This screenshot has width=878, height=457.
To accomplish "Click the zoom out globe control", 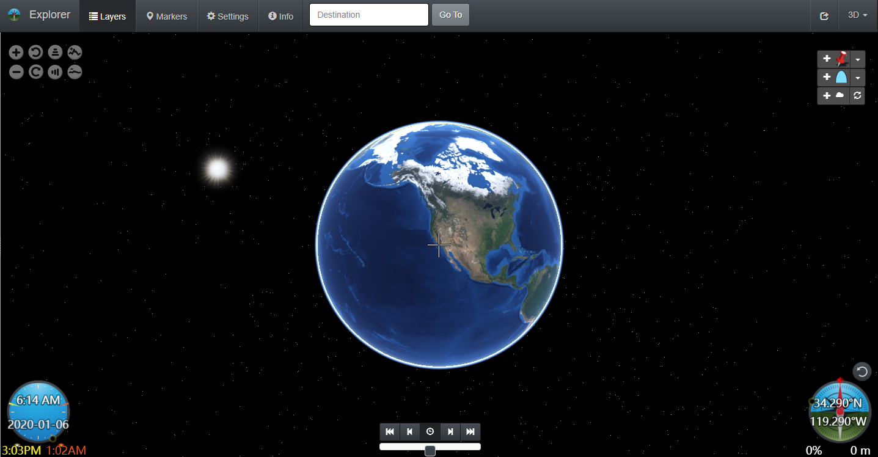I will [16, 71].
